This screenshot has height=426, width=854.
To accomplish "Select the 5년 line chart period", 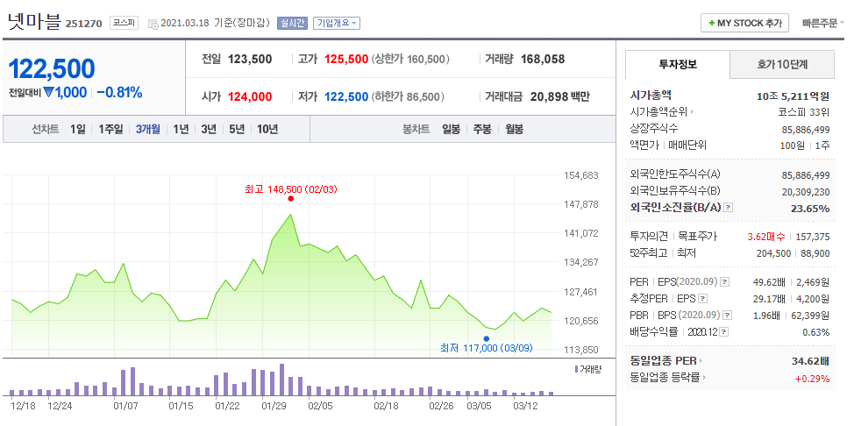I will [237, 130].
